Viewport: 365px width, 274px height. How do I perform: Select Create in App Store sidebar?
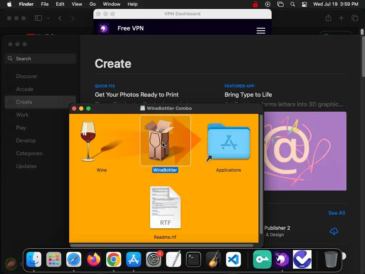40,102
